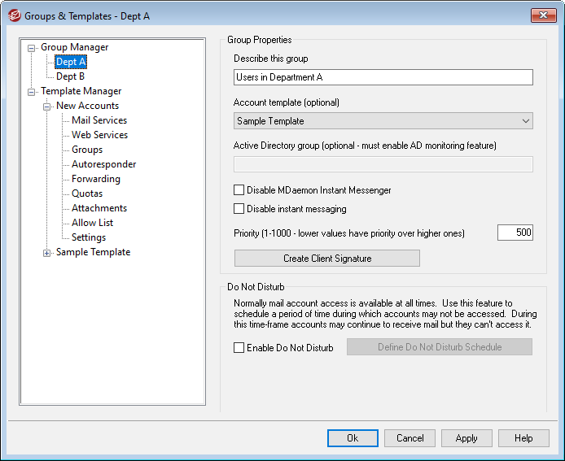The height and width of the screenshot is (461, 565).
Task: Check Disable MDaemon Instant Messenger
Action: coord(239,190)
